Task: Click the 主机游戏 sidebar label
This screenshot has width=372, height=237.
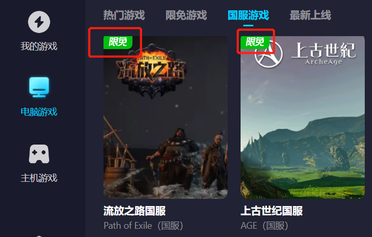Action: tap(39, 178)
